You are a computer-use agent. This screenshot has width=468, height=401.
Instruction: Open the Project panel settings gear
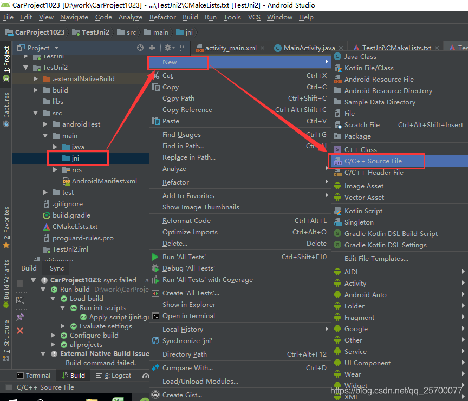pyautogui.click(x=168, y=48)
